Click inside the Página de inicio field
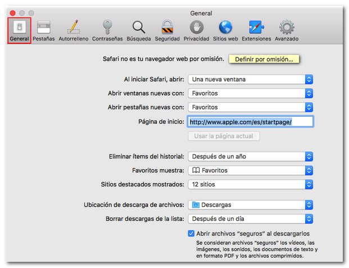Image resolution: width=349 pixels, height=268 pixels. tap(250, 121)
